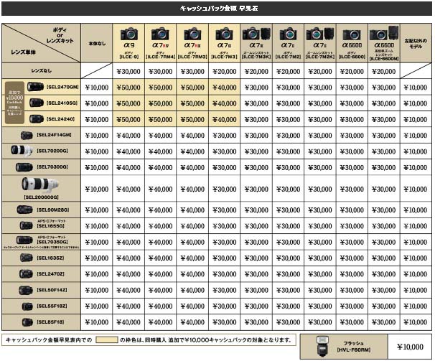Click the [ILCE-6600] model code text
435x361 pixels.
[352, 57]
